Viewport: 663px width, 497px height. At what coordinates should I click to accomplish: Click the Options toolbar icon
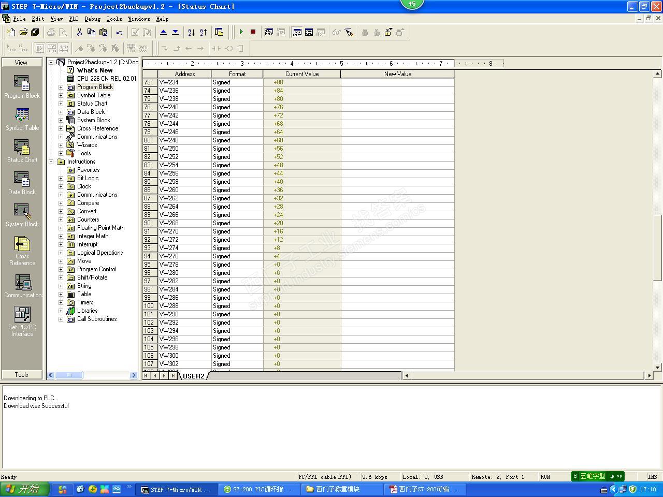click(219, 32)
